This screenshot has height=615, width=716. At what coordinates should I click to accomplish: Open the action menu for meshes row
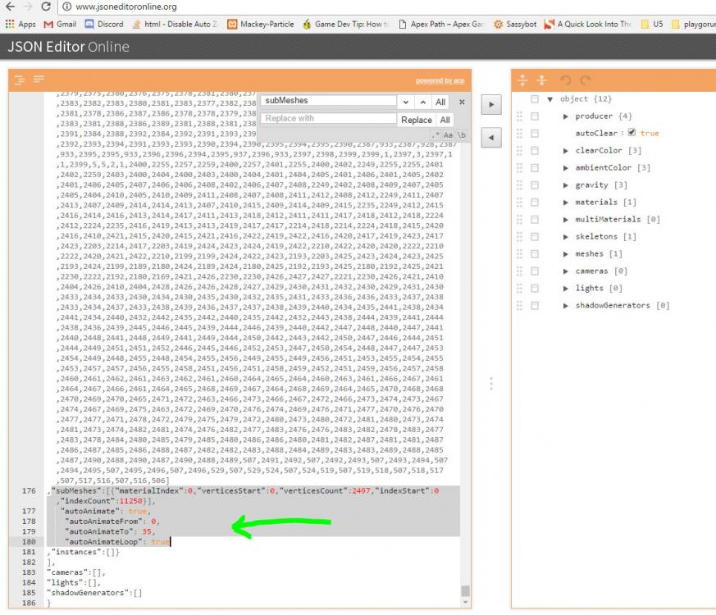pos(535,254)
